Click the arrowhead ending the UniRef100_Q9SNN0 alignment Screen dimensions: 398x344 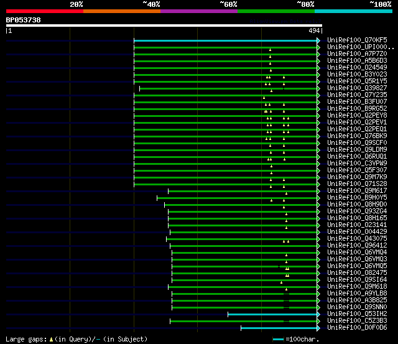coord(318,308)
